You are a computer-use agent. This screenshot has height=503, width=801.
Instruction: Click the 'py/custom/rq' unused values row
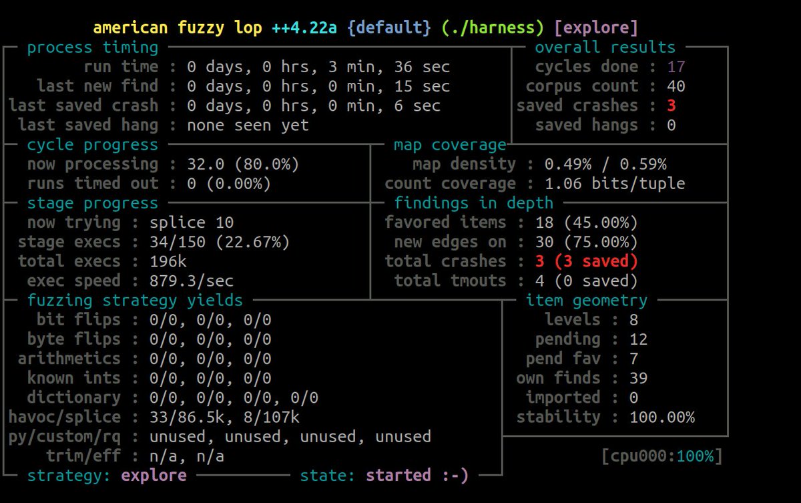(290, 437)
